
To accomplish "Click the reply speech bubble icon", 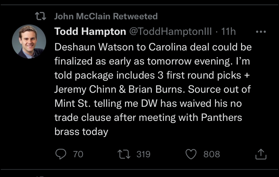I will click(x=60, y=154).
